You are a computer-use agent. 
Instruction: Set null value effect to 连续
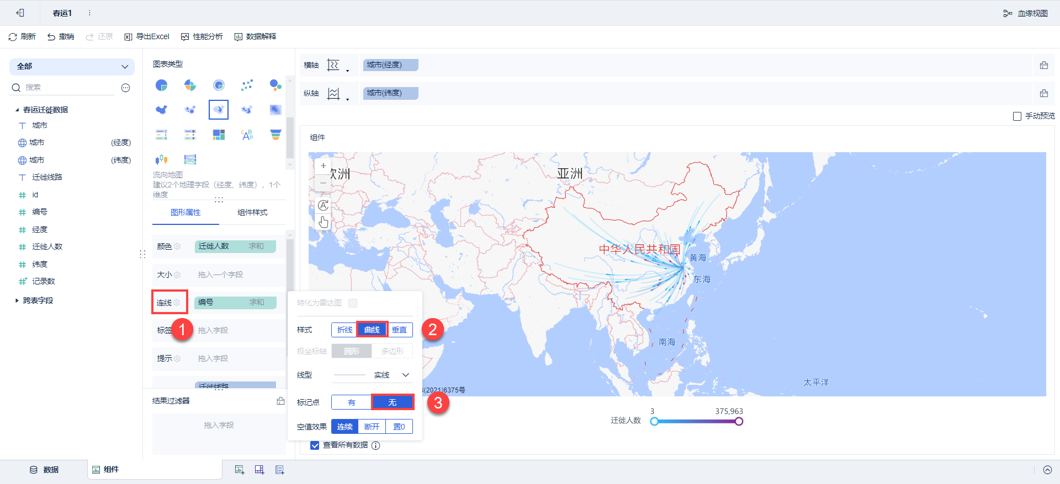click(345, 427)
